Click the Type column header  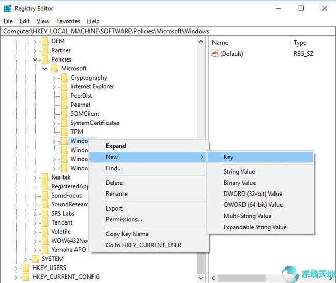300,43
